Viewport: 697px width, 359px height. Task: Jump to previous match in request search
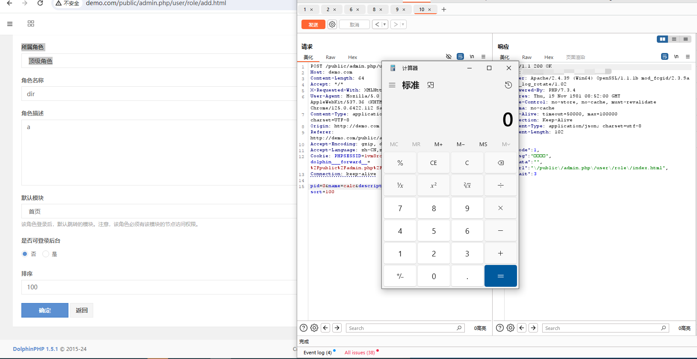pos(326,328)
